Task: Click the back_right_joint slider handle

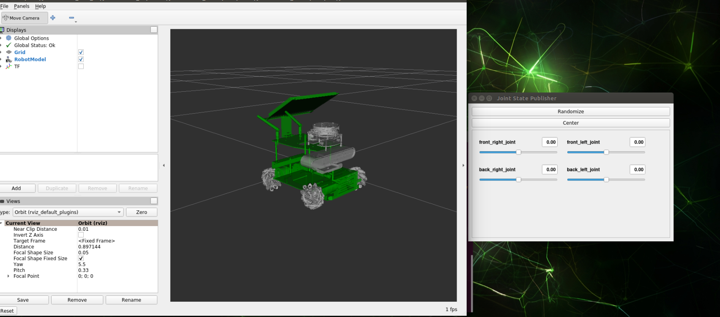Action: click(518, 180)
